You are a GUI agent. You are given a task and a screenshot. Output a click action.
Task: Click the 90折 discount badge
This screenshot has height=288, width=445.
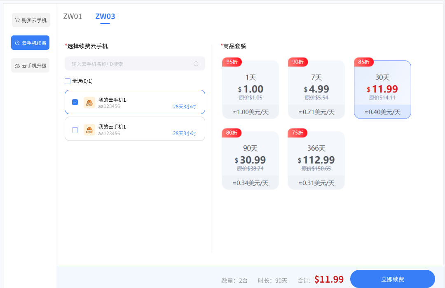point(298,62)
